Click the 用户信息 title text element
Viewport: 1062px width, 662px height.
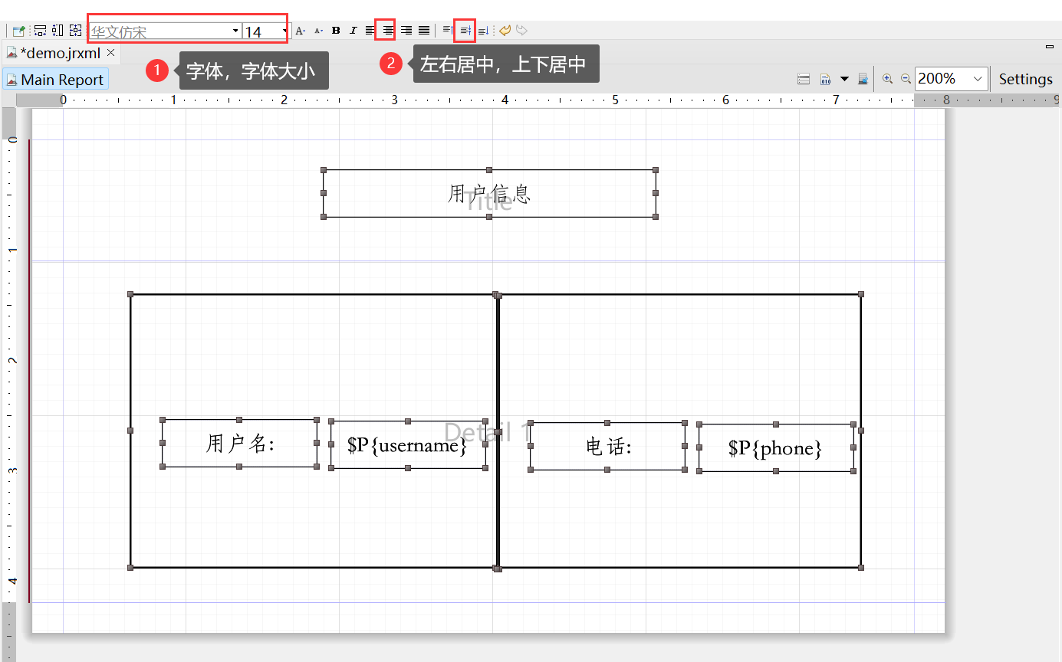click(488, 193)
